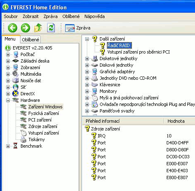
Task: Click the green Forward arrow icon
Action: click(25, 28)
